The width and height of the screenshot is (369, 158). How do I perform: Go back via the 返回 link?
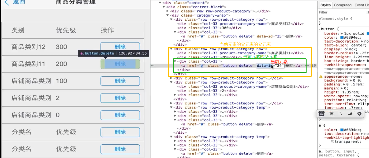[x=19, y=2]
